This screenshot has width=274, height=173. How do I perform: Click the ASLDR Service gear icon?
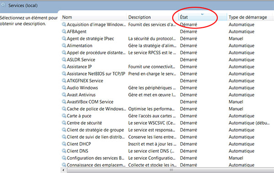coord(64,60)
